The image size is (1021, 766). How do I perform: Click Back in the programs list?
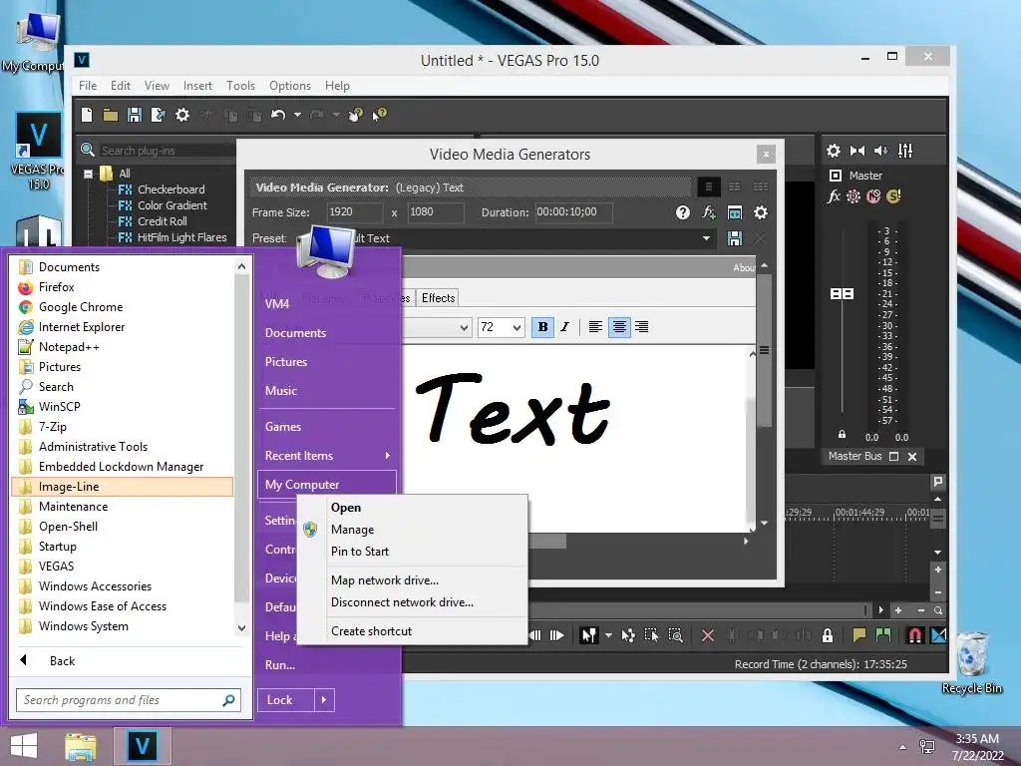click(x=63, y=661)
